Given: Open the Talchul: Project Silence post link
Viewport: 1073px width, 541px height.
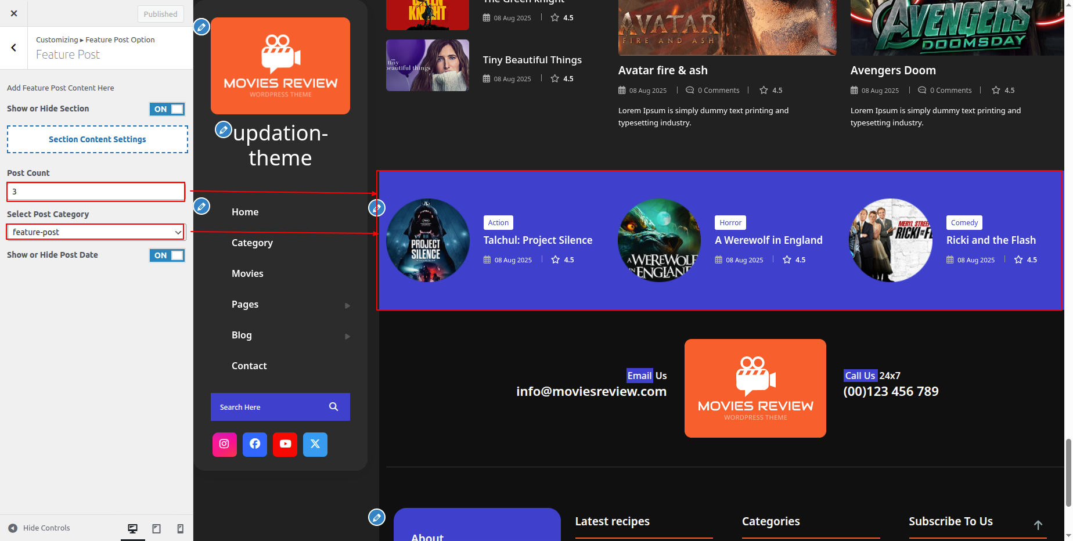Looking at the screenshot, I should pyautogui.click(x=538, y=240).
